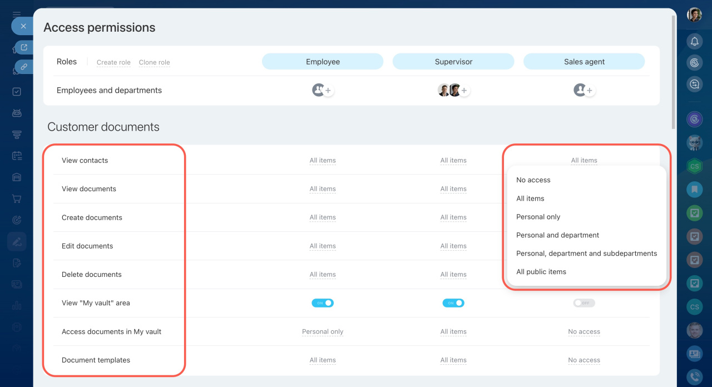The width and height of the screenshot is (712, 387).
Task: Open Employee My vault "Personal only" dropdown
Action: point(323,332)
